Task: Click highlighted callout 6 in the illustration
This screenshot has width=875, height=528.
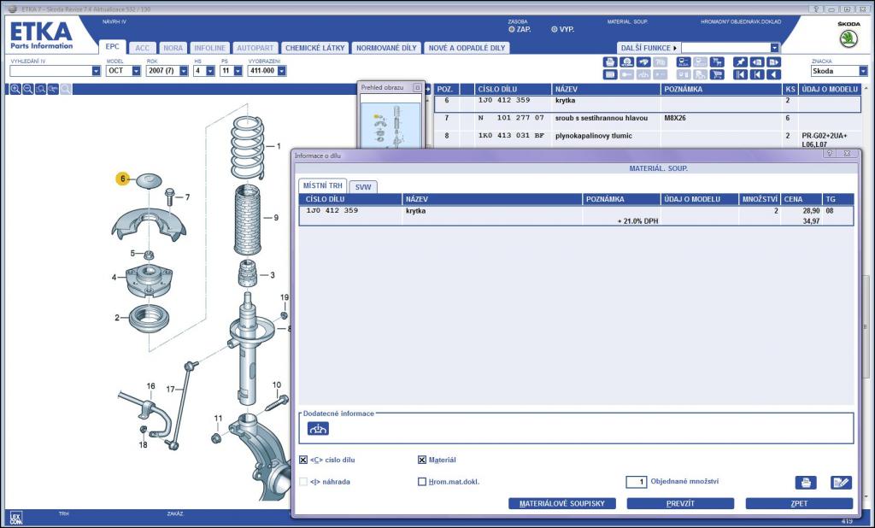Action: 123,179
